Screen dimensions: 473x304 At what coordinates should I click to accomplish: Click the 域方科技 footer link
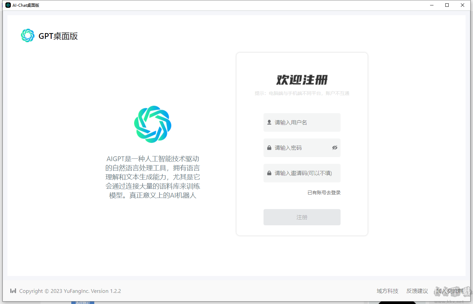click(x=387, y=291)
